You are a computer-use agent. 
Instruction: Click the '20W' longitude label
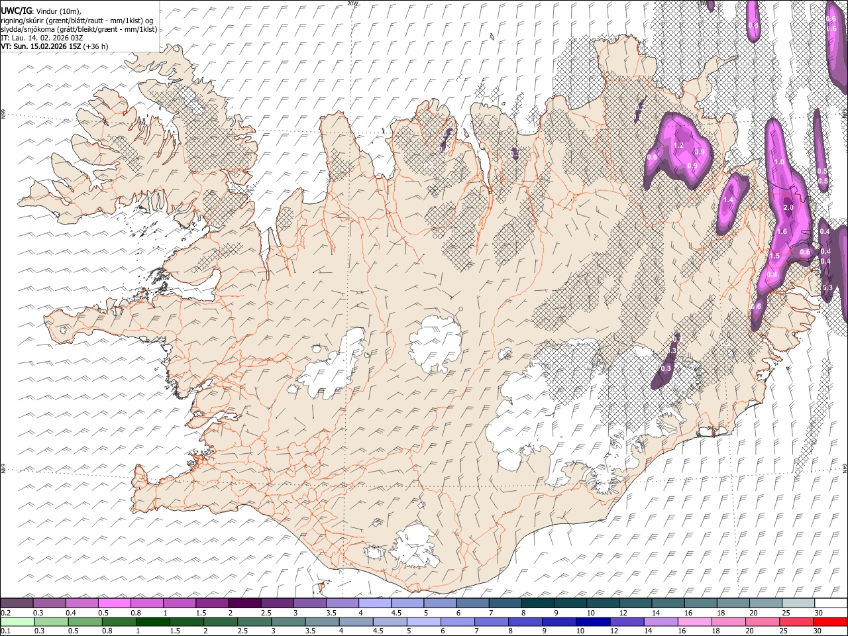coord(352,3)
